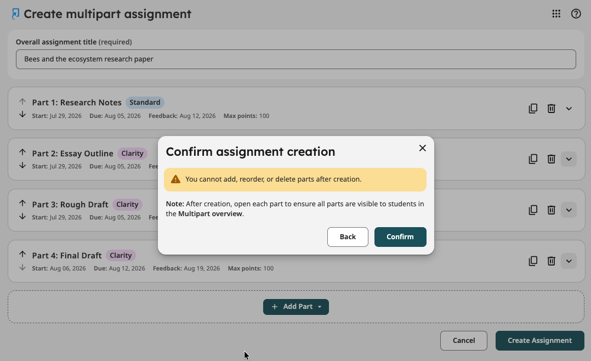Expand Part 4 Final Draft details
The height and width of the screenshot is (361, 591).
[x=569, y=261]
